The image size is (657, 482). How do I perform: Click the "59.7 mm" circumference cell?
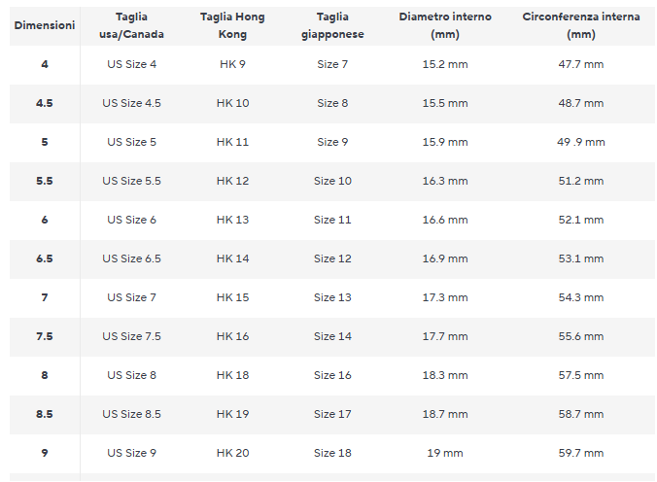[580, 453]
